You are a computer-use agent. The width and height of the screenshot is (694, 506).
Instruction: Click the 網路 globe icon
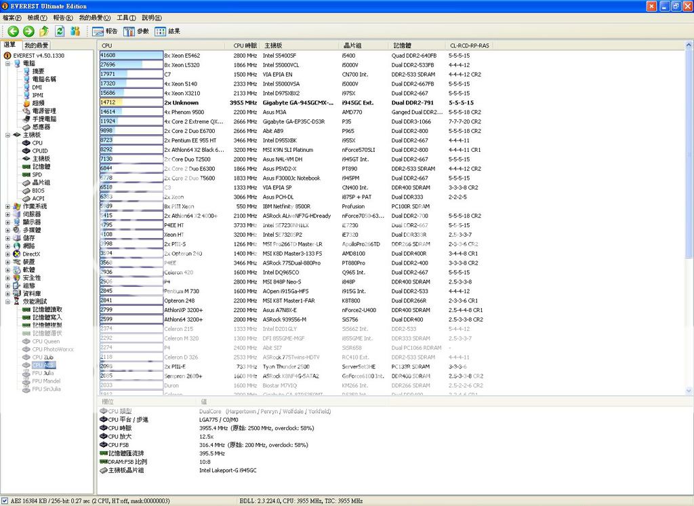[x=17, y=246]
